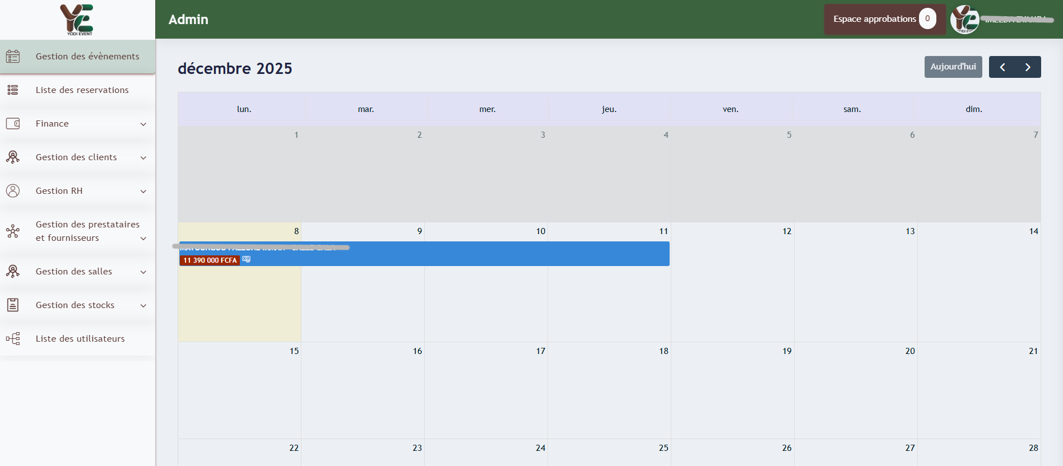
Task: Go to today with Aujourd'hui button
Action: point(953,67)
